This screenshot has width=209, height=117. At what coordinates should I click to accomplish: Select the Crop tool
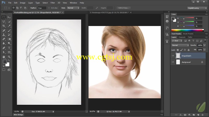point(4,26)
